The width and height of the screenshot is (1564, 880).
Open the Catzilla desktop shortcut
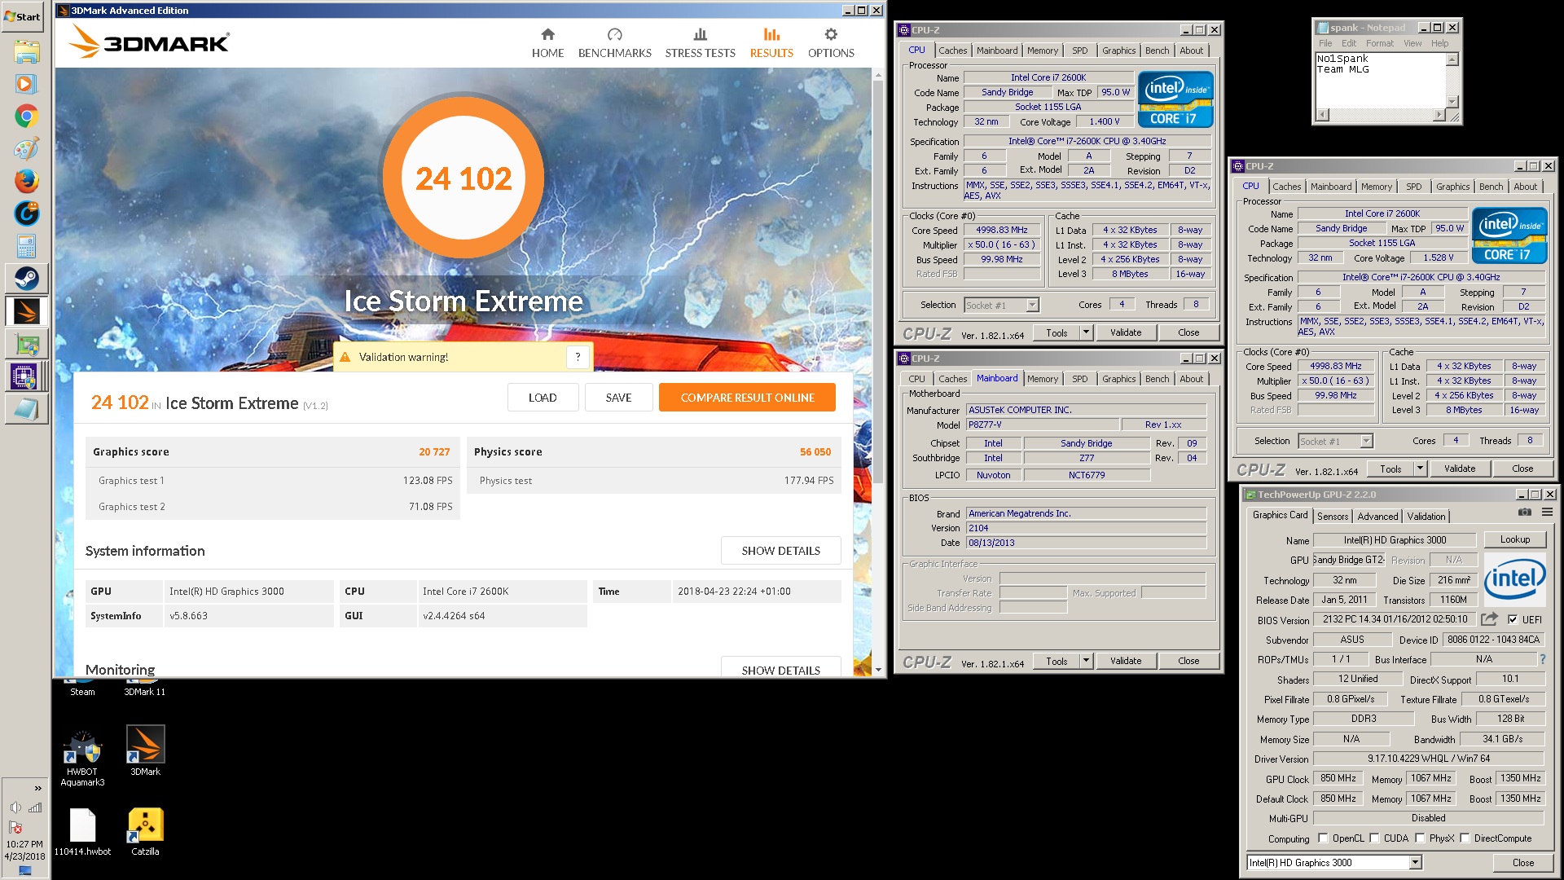click(145, 831)
